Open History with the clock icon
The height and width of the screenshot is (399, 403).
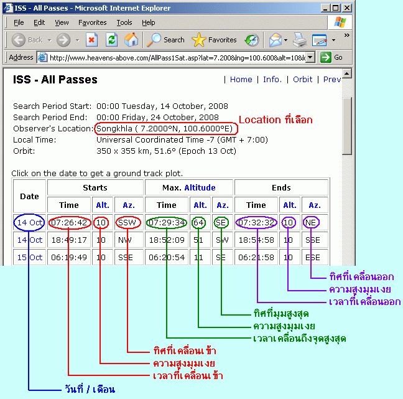tap(252, 40)
